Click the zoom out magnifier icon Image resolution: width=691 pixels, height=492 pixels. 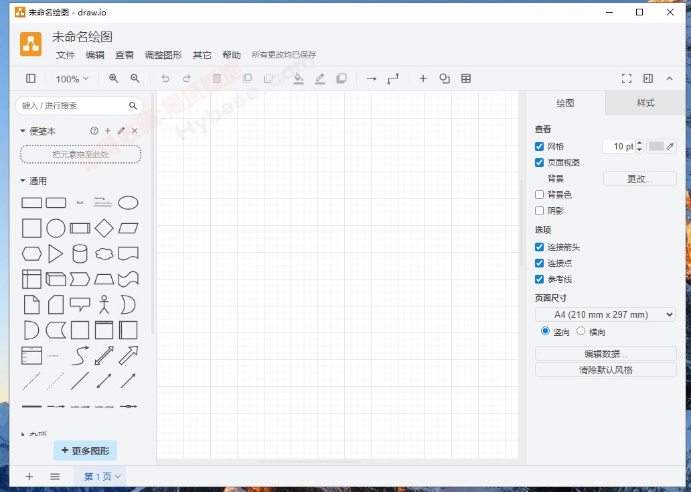point(135,78)
